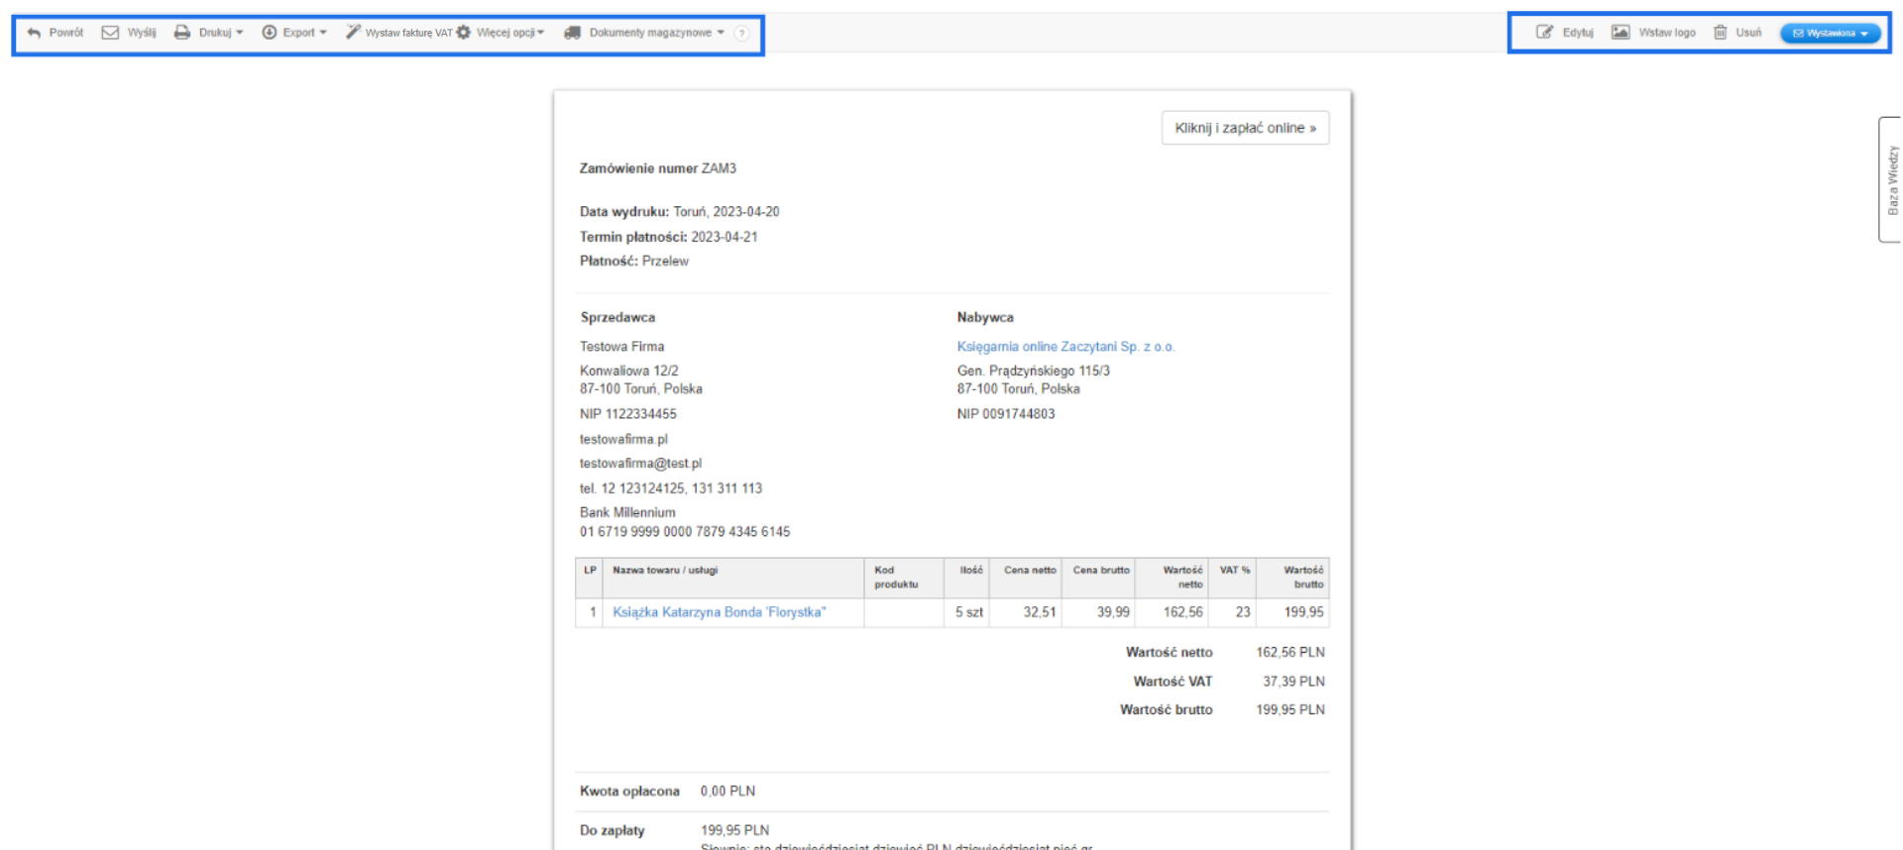Screen dimensions: 1903x850
Task: Click the payment deadline '2023-04-21'
Action: [725, 237]
